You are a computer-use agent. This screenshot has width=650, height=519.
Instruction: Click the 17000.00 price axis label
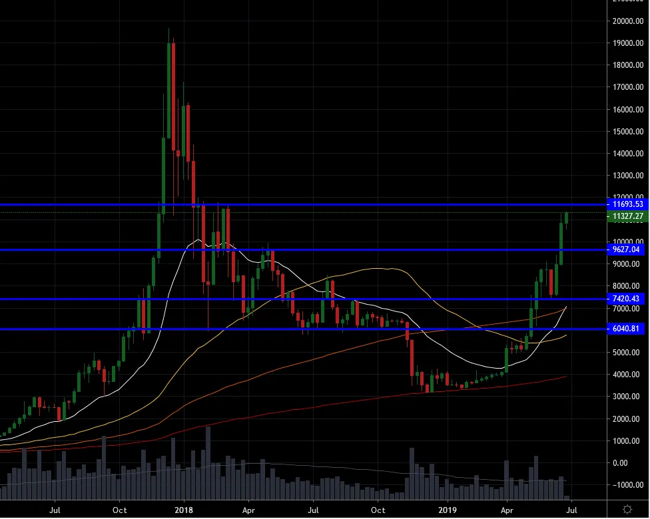point(627,87)
